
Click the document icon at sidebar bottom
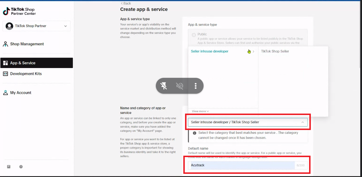[x=9, y=167]
